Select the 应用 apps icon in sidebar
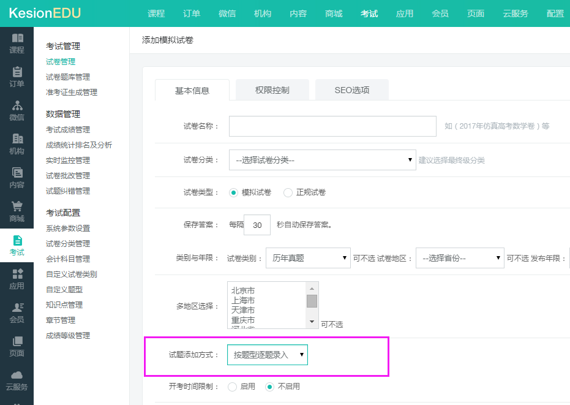 point(17,274)
